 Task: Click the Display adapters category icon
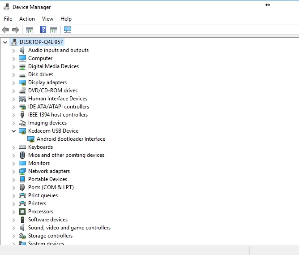tap(22, 82)
